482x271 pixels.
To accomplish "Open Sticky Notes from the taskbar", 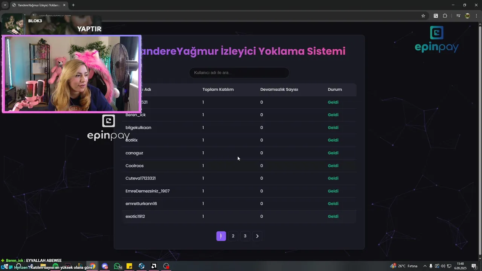I will pos(129,266).
